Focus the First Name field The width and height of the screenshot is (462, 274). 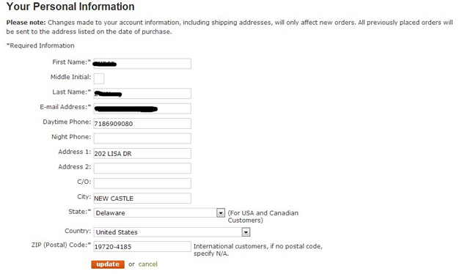142,64
